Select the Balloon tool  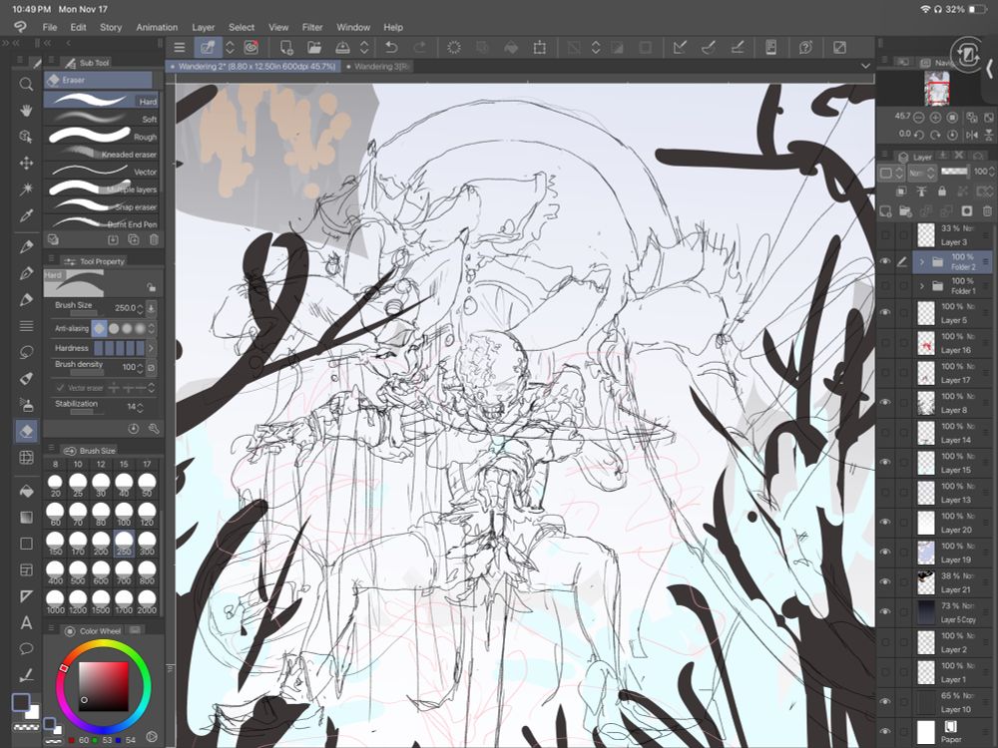pyautogui.click(x=26, y=649)
